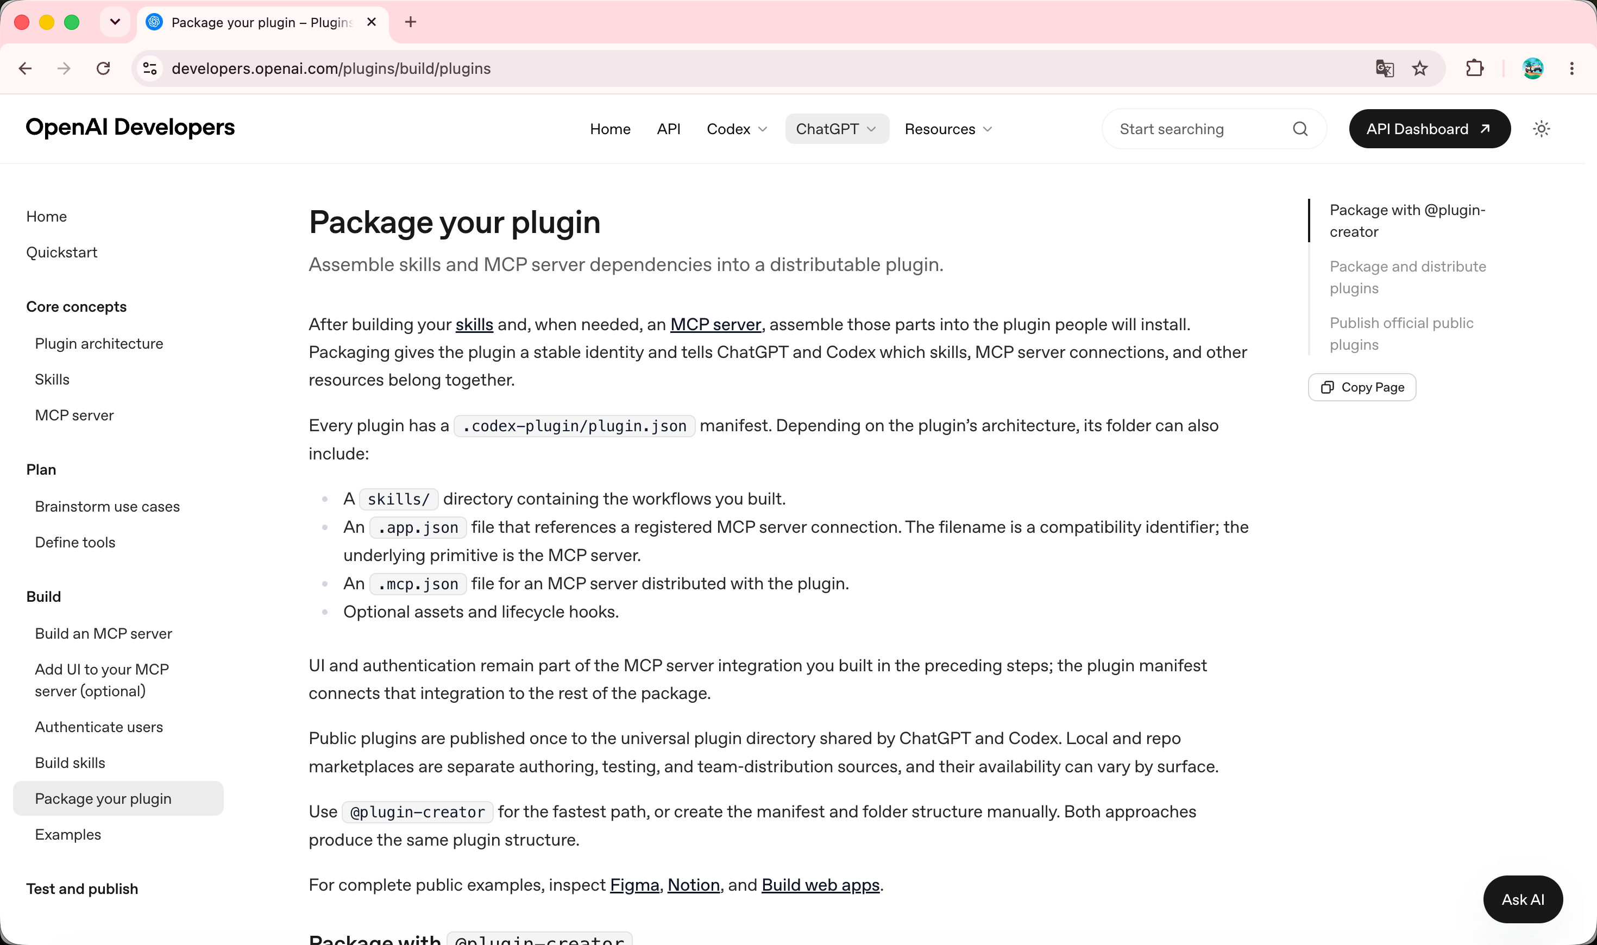Open the Build skills page
1597x945 pixels.
click(70, 763)
